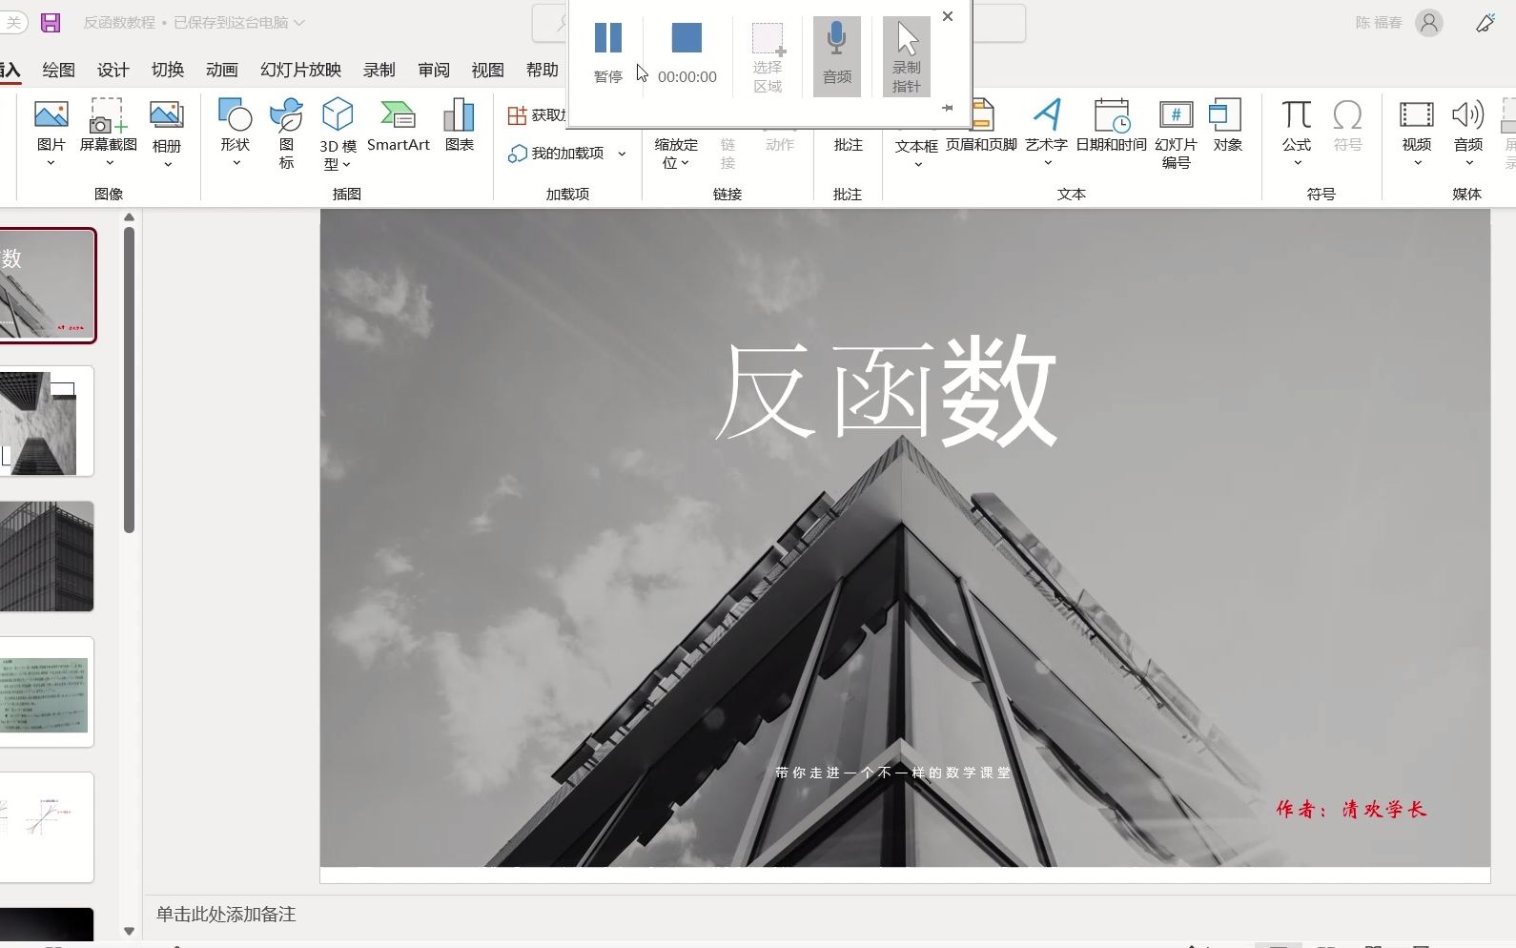Open the 切换 ribbon tab
This screenshot has width=1516, height=948.
click(167, 70)
